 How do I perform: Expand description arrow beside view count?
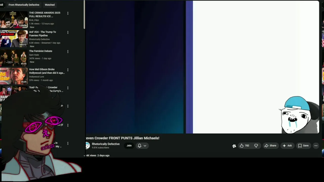click(x=85, y=156)
